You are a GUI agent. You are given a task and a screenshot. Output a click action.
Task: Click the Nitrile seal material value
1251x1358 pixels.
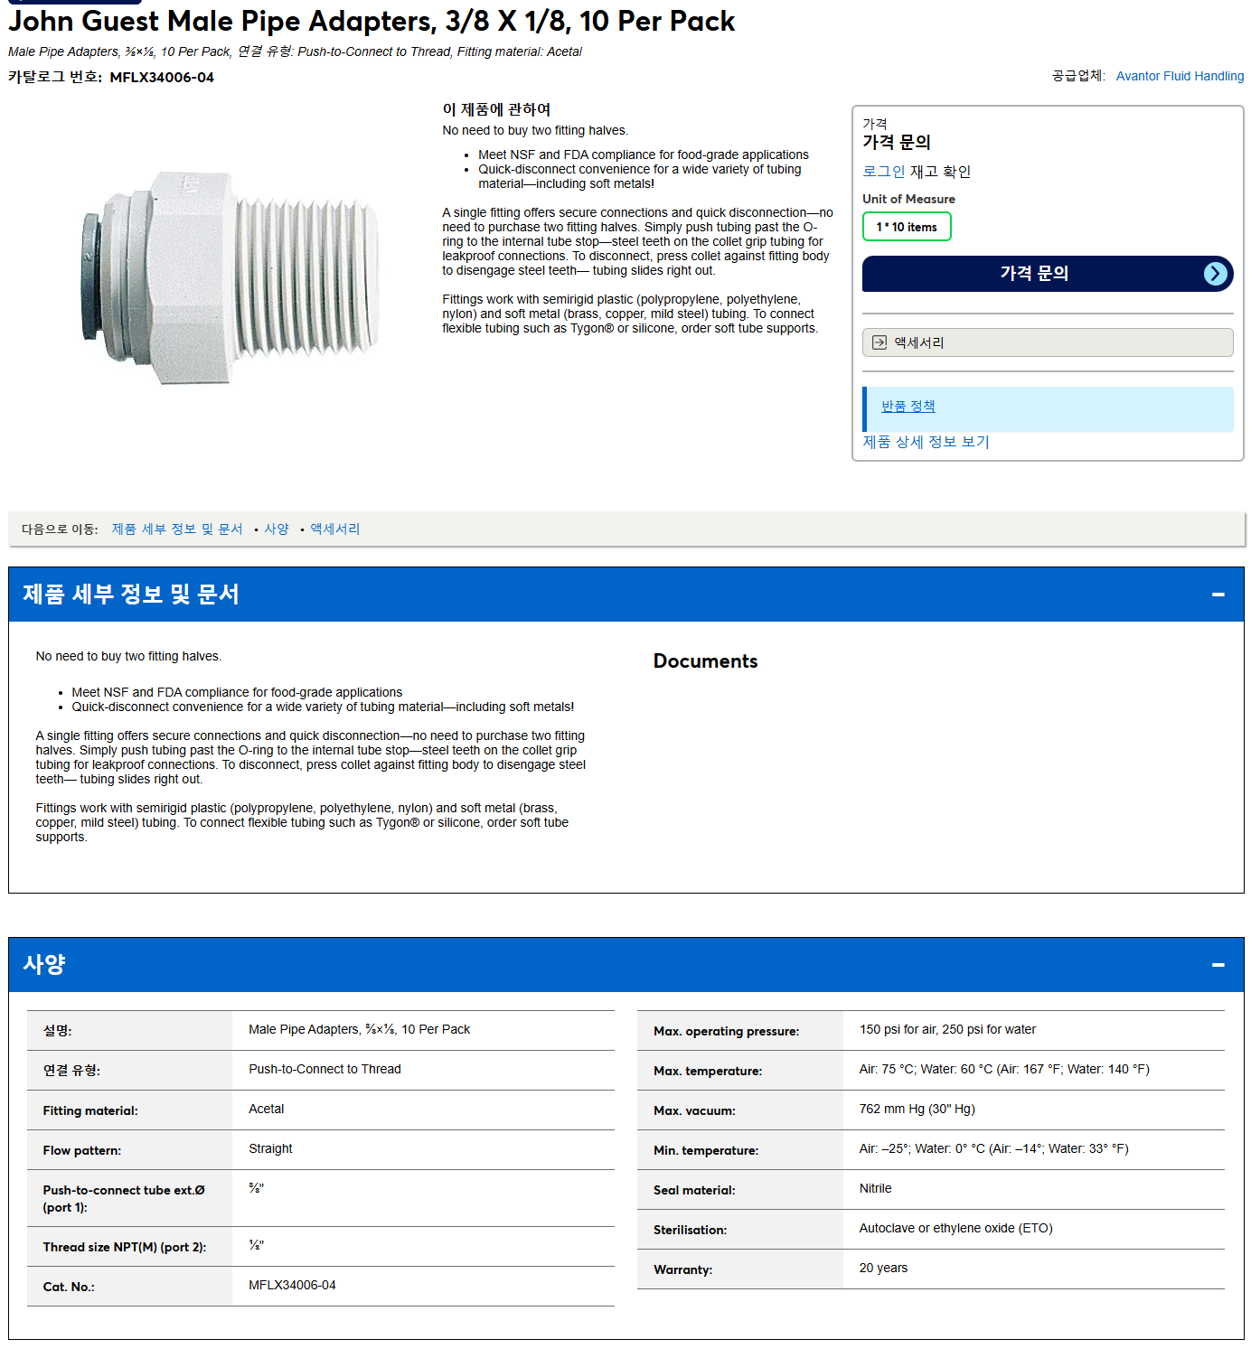click(x=875, y=1188)
